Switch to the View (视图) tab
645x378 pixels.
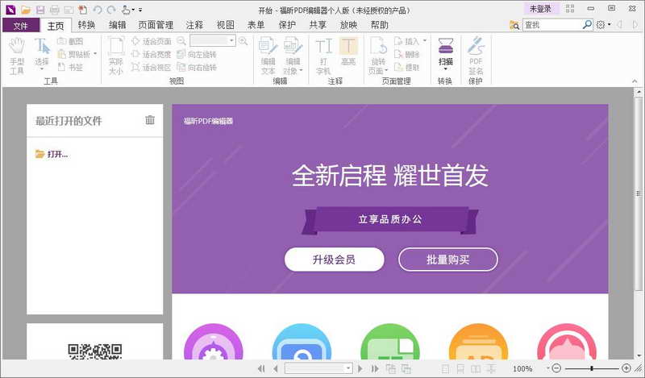pyautogui.click(x=225, y=25)
